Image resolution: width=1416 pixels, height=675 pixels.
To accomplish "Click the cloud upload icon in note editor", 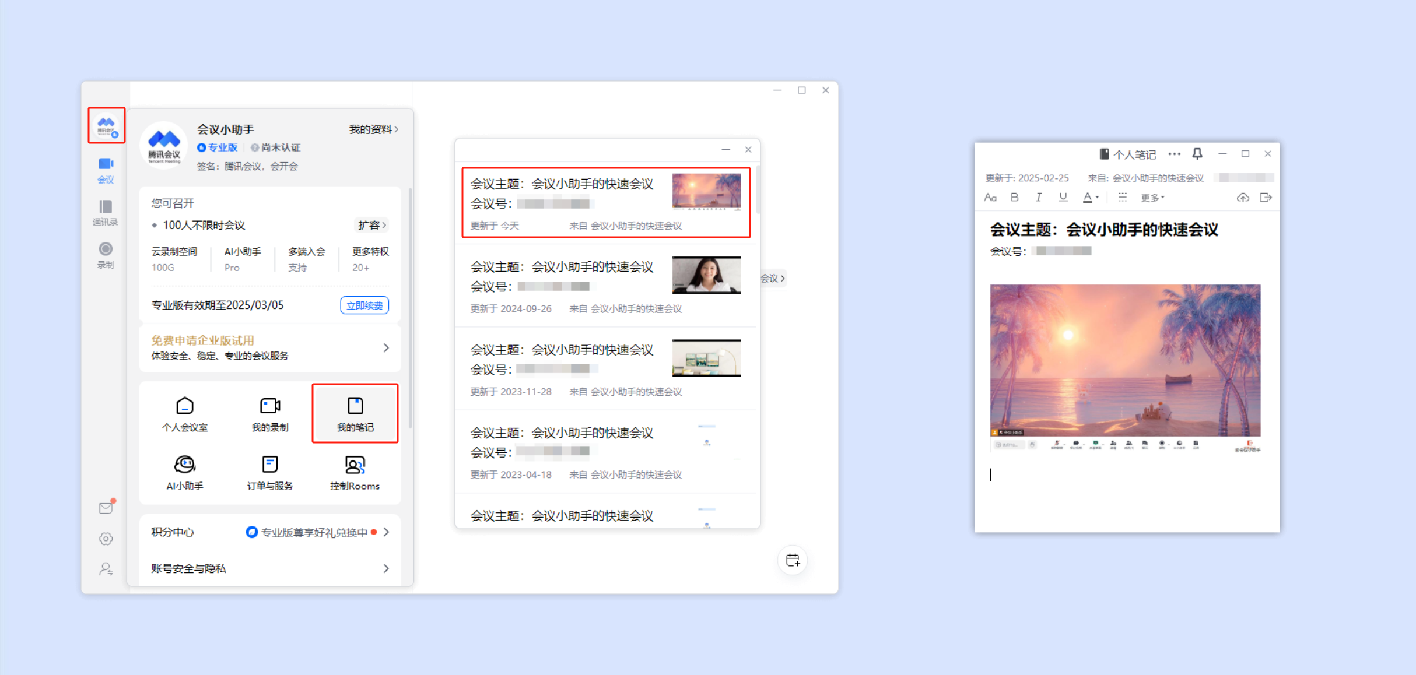I will coord(1243,198).
